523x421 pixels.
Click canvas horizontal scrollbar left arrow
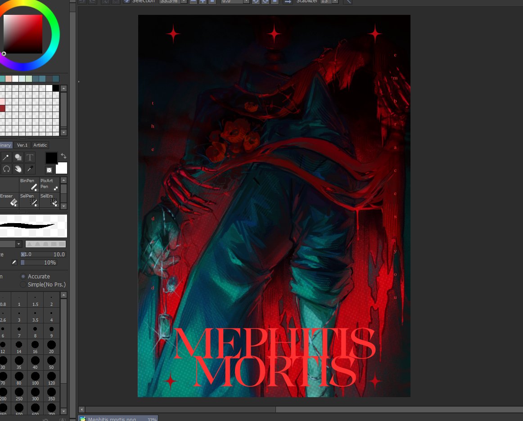click(82, 409)
